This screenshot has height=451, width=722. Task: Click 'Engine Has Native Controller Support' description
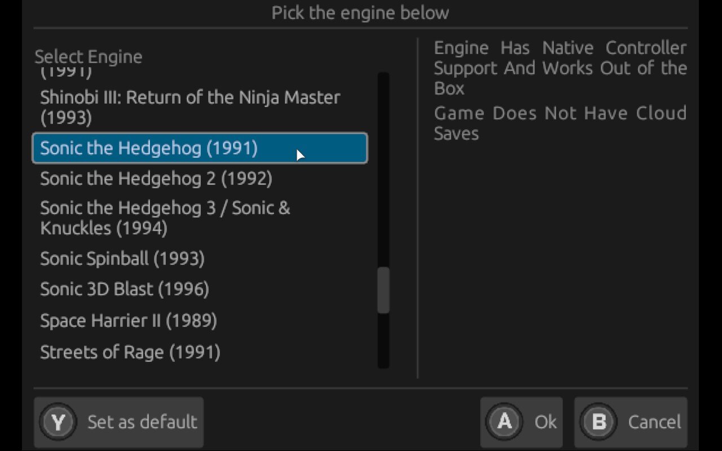pos(560,68)
